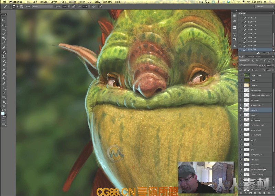
Task: Select the Crop tool
Action: 4,38
